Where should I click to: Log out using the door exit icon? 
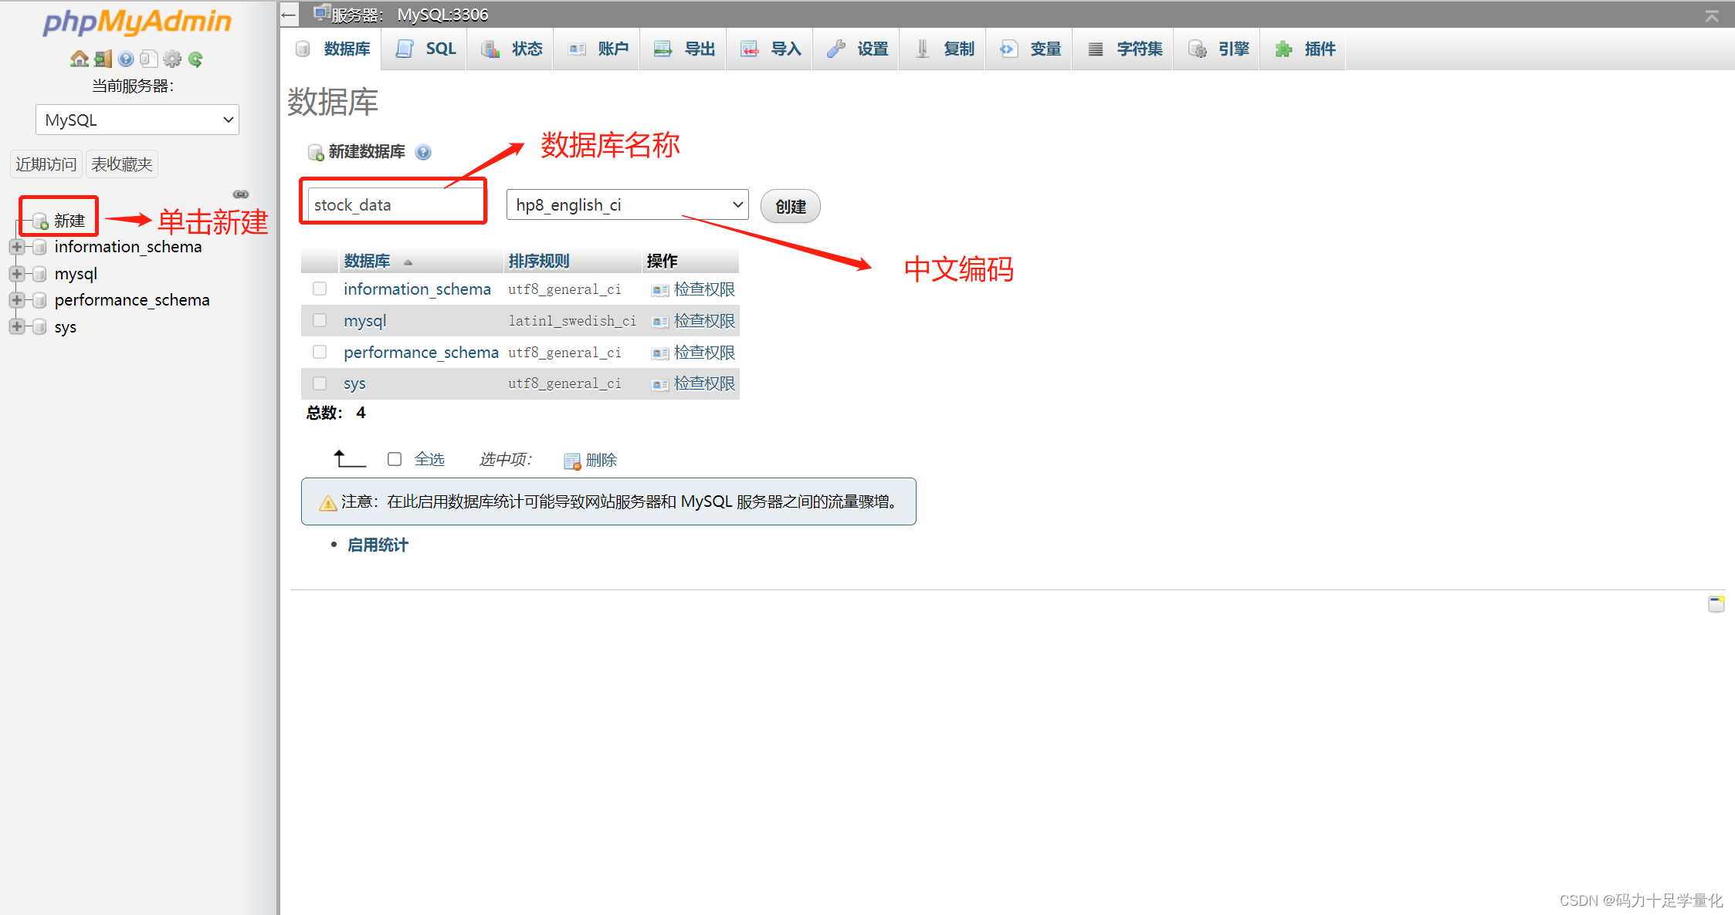(103, 59)
